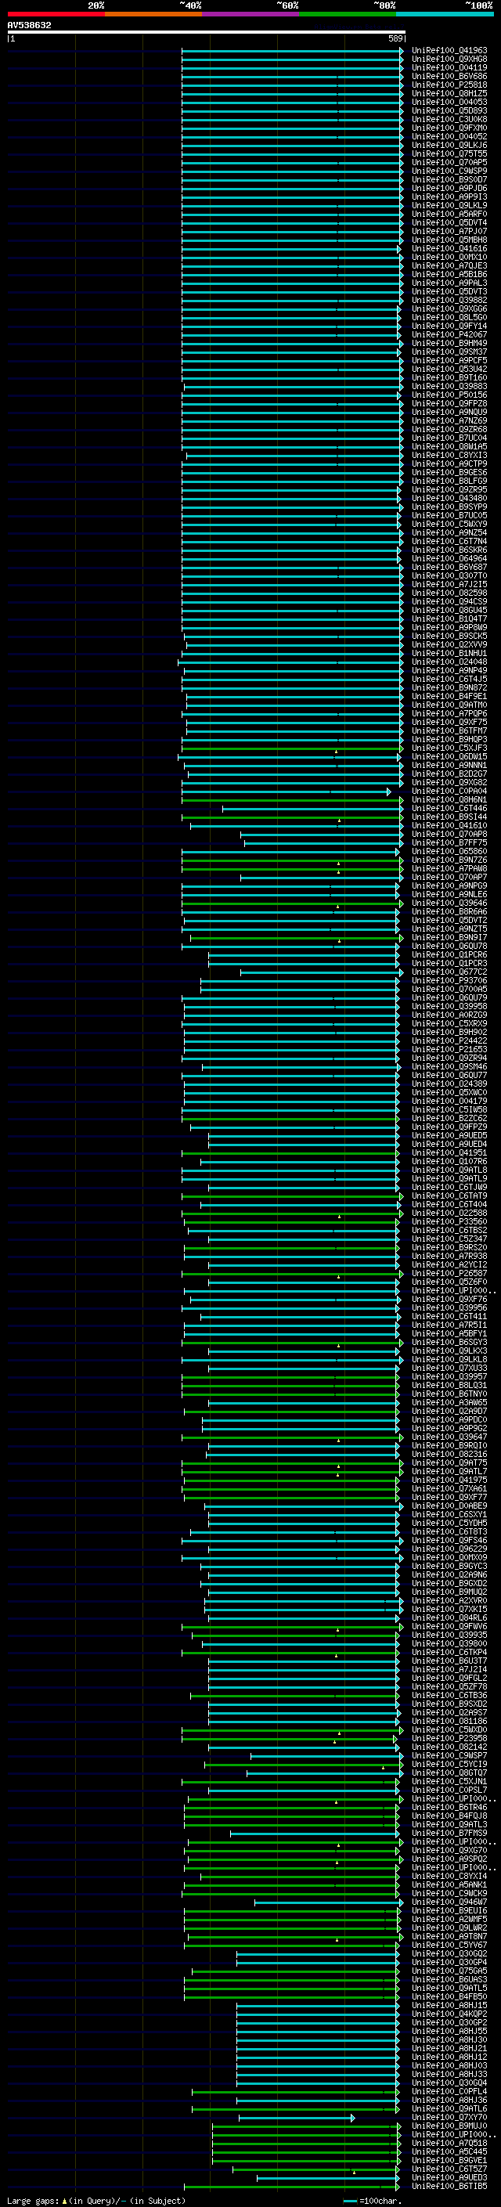Select label UniRef100_B9N7Z6

point(449,860)
